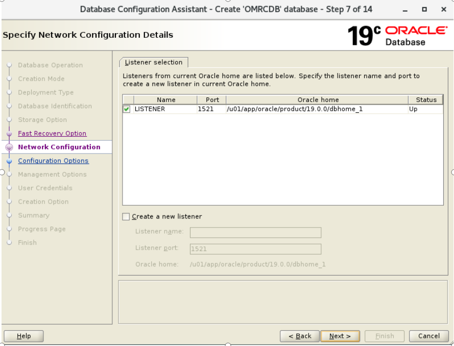Image resolution: width=454 pixels, height=346 pixels.
Task: Click the Listener name input field
Action: (255, 232)
